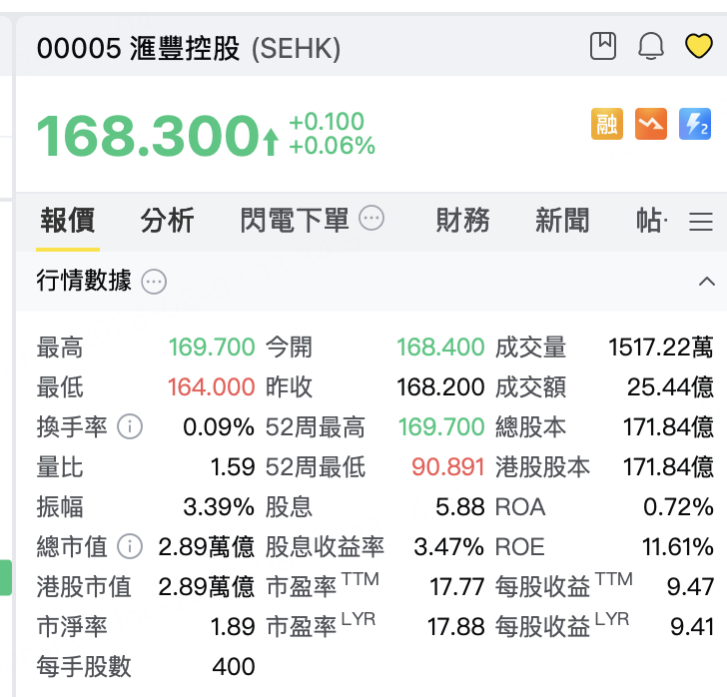Open the 閃電下單 tab
The width and height of the screenshot is (727, 697).
295,221
